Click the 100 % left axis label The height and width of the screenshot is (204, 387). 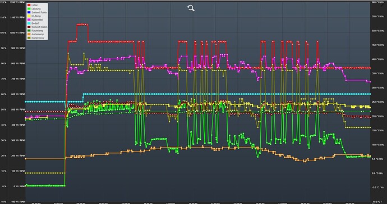click(4, 33)
